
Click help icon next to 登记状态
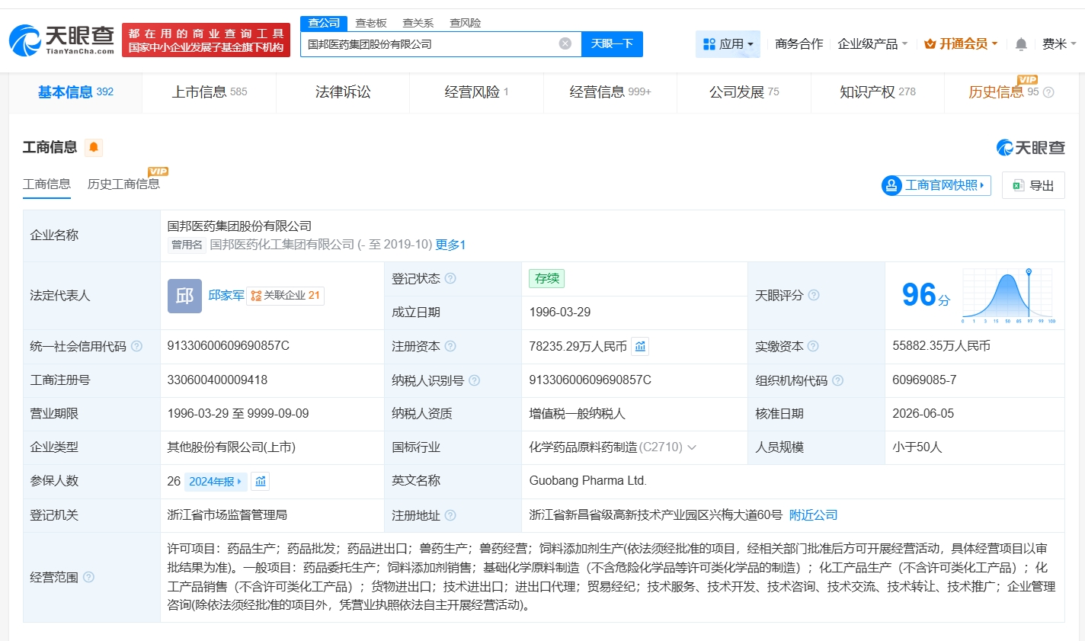pos(450,278)
